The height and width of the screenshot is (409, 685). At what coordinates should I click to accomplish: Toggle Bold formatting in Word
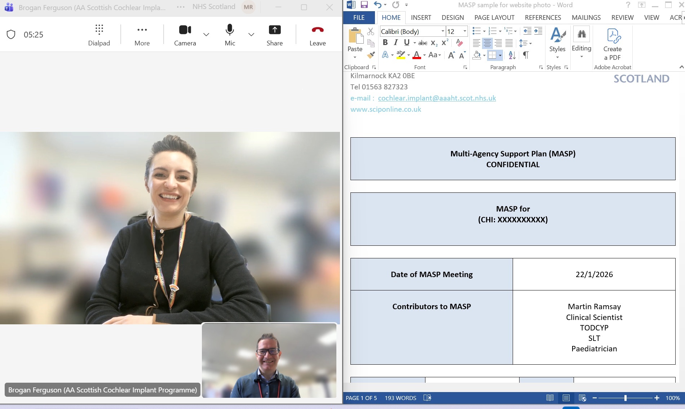click(x=385, y=43)
